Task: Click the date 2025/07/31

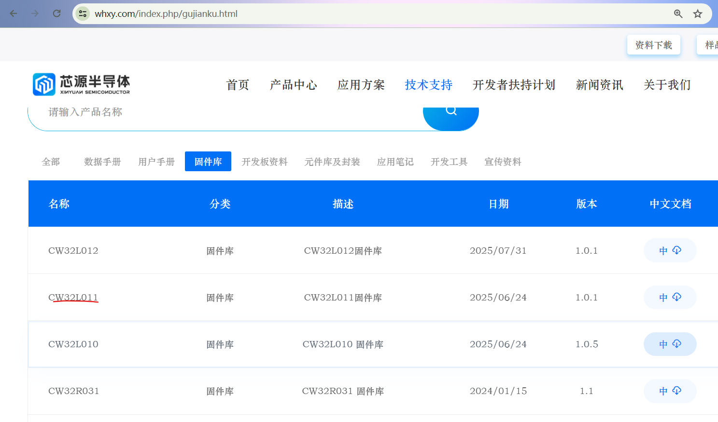Action: point(498,251)
